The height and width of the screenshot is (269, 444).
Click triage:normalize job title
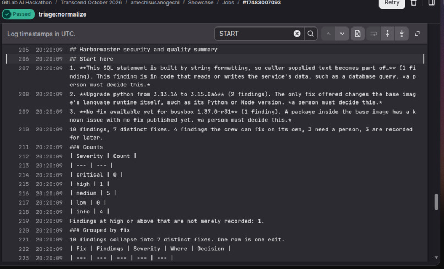tap(62, 14)
